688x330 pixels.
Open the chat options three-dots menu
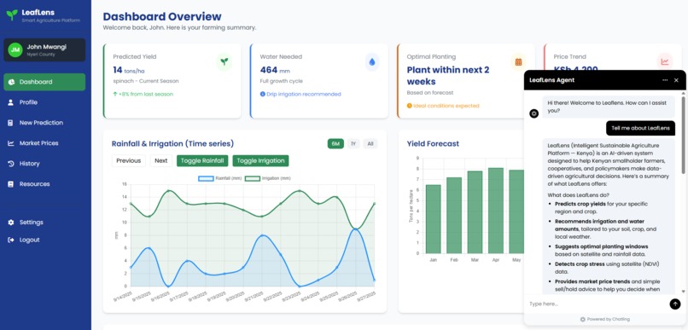(665, 80)
